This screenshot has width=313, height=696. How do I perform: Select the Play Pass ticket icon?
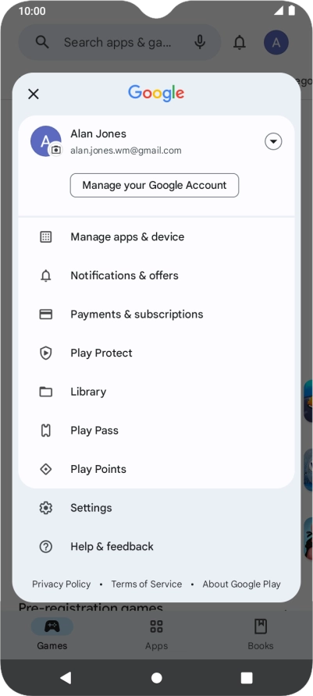point(46,430)
